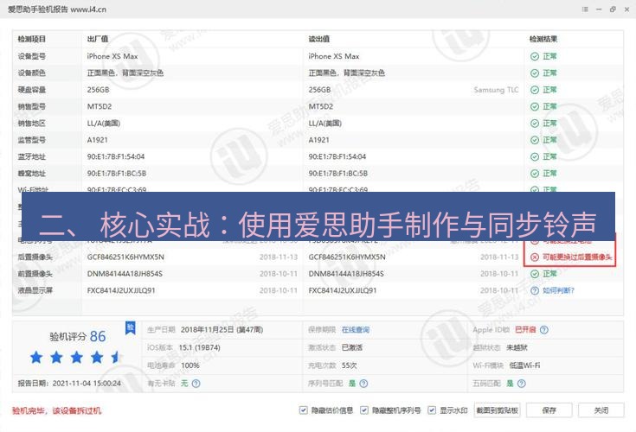Select factory Bluetooth address 90:E1:7B:F1:54:04
636x432 pixels.
[116, 156]
